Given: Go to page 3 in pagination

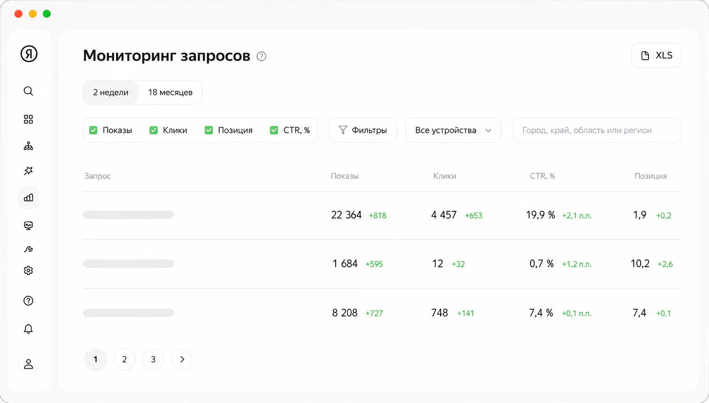Looking at the screenshot, I should [153, 359].
